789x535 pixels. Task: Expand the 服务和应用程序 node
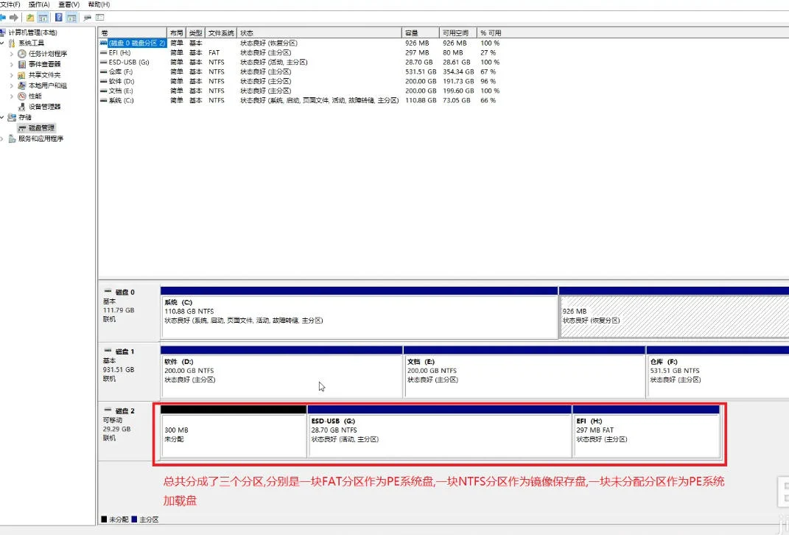pos(3,139)
